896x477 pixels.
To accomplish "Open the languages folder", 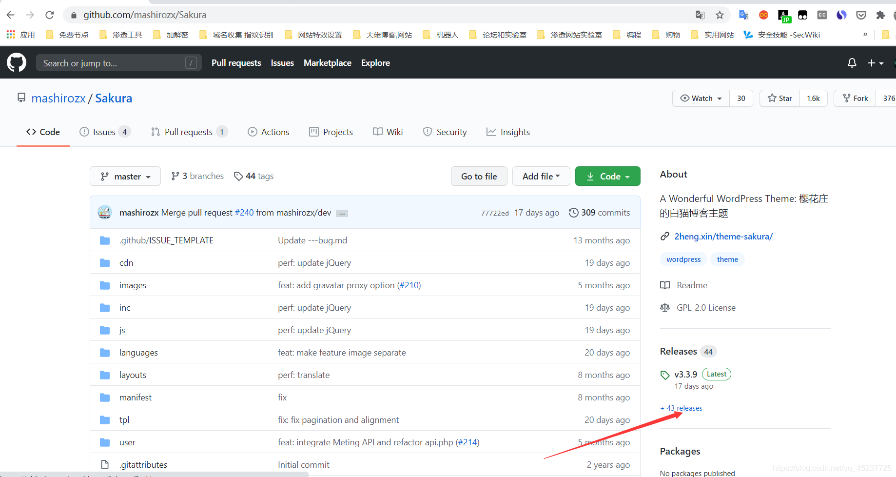I will point(138,352).
